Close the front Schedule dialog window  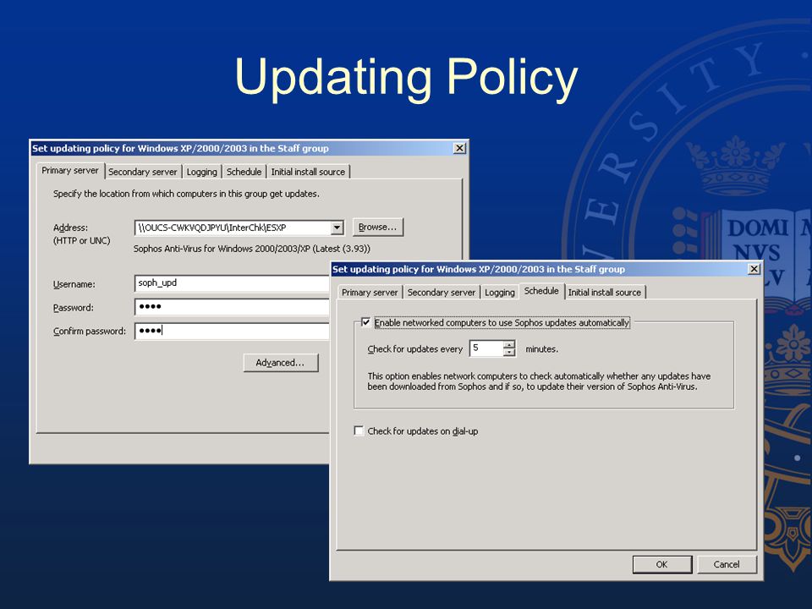pos(754,269)
